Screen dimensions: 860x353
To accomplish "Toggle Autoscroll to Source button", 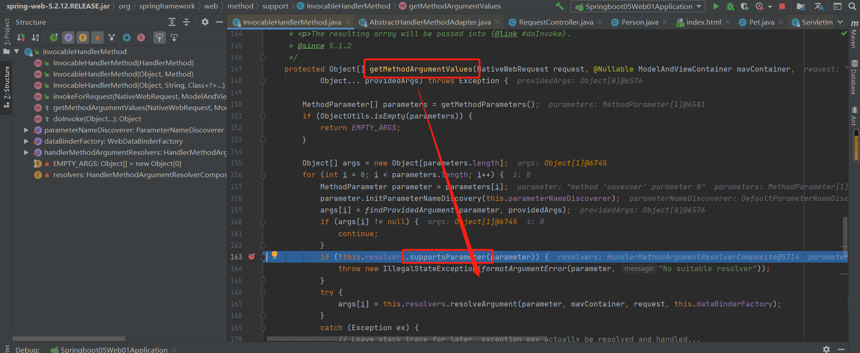I will [x=159, y=38].
